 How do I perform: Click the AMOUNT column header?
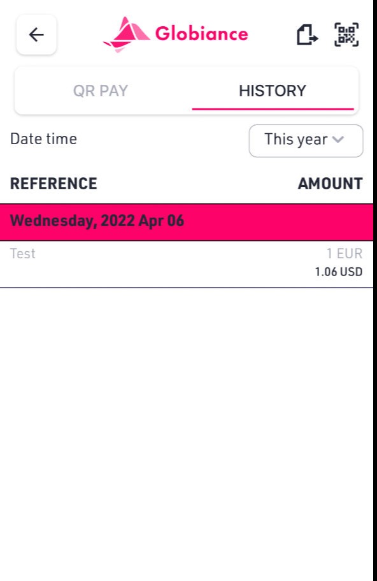click(x=330, y=183)
